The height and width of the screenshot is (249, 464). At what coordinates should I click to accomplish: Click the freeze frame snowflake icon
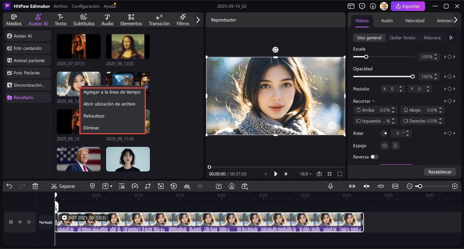(200, 186)
